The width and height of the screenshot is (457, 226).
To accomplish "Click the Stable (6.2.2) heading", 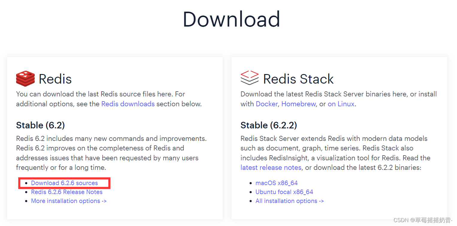I will tap(268, 125).
